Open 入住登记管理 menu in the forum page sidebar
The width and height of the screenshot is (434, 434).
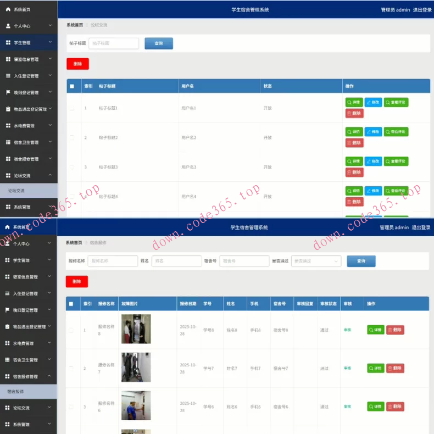29,76
